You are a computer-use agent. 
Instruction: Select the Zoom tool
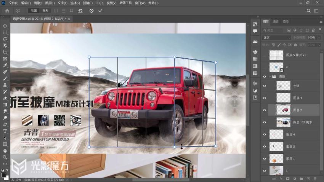pyautogui.click(x=5, y=157)
